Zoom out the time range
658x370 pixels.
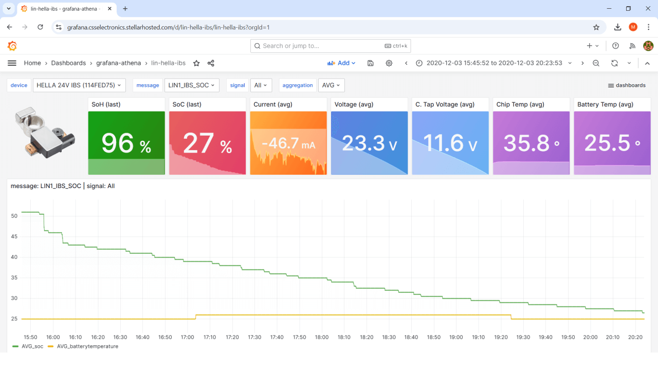596,63
